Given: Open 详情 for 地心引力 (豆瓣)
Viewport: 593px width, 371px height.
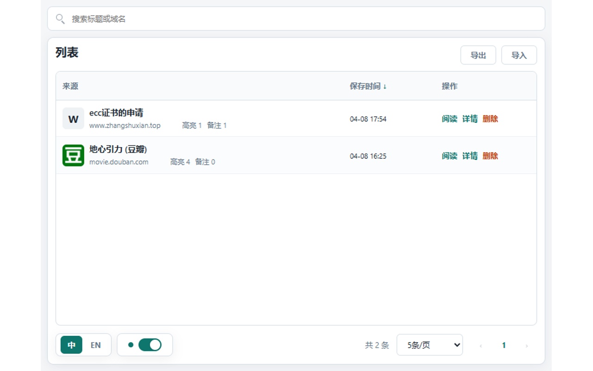Looking at the screenshot, I should pos(470,156).
